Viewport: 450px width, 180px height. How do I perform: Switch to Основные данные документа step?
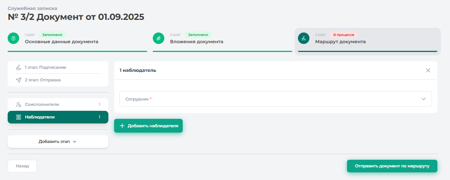point(61,42)
